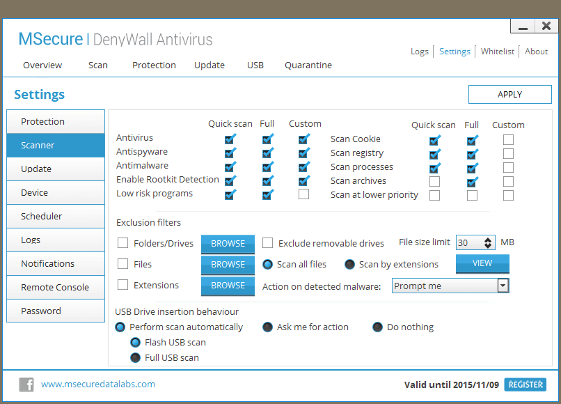Open the Logs link at top right
561x404 pixels.
420,52
